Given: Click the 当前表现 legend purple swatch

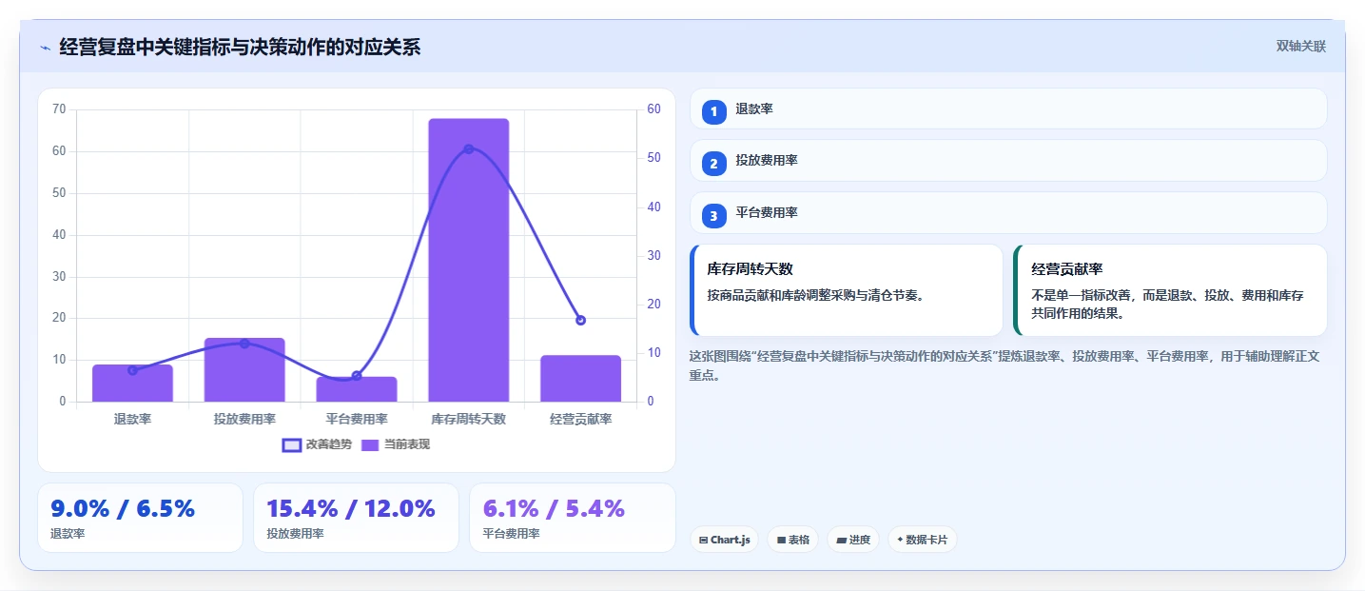Looking at the screenshot, I should point(370,444).
